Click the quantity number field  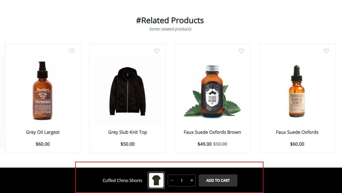point(182,181)
